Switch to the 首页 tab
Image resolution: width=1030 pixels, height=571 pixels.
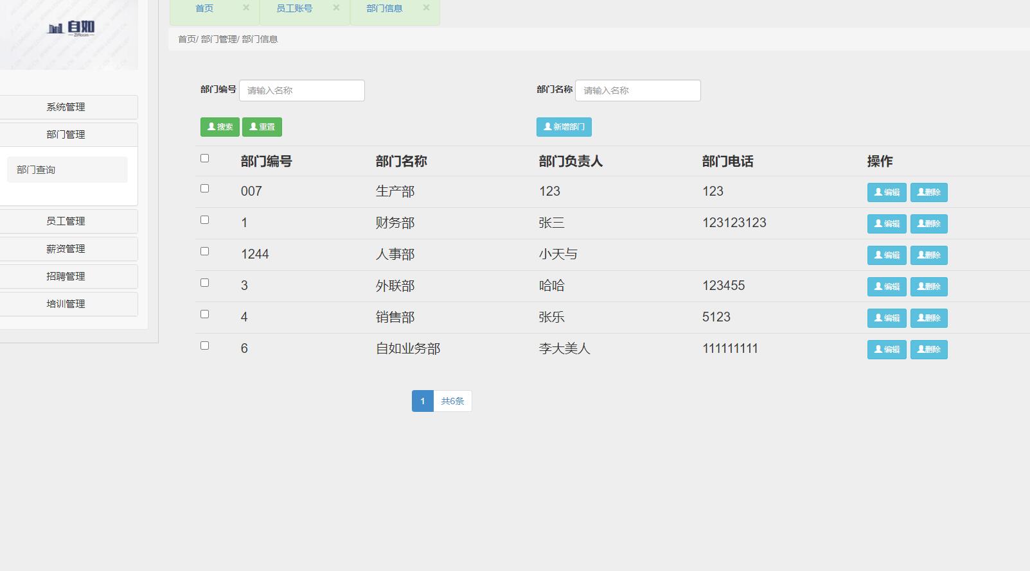click(x=204, y=8)
